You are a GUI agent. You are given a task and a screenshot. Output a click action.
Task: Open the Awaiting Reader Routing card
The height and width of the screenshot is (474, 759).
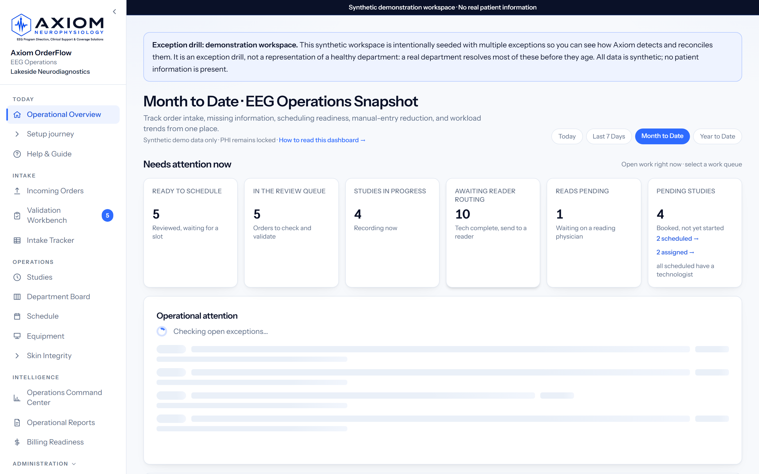493,233
